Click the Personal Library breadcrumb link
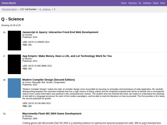Image resolution: width=167 pixels, height=125 pixels. [9, 9]
